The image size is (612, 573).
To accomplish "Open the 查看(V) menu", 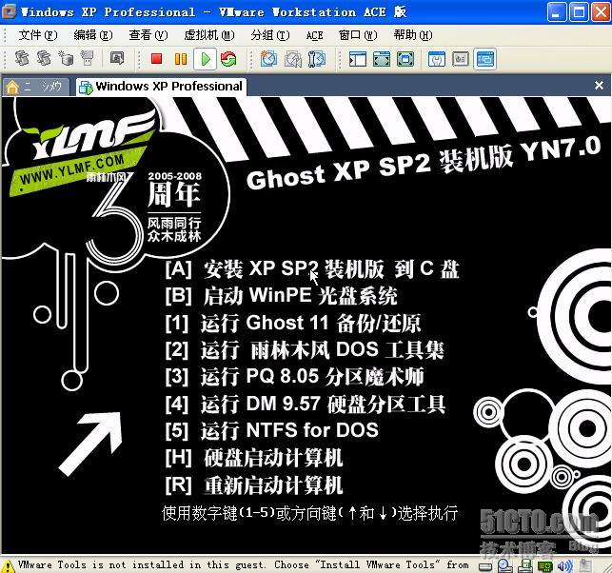I will tap(148, 35).
